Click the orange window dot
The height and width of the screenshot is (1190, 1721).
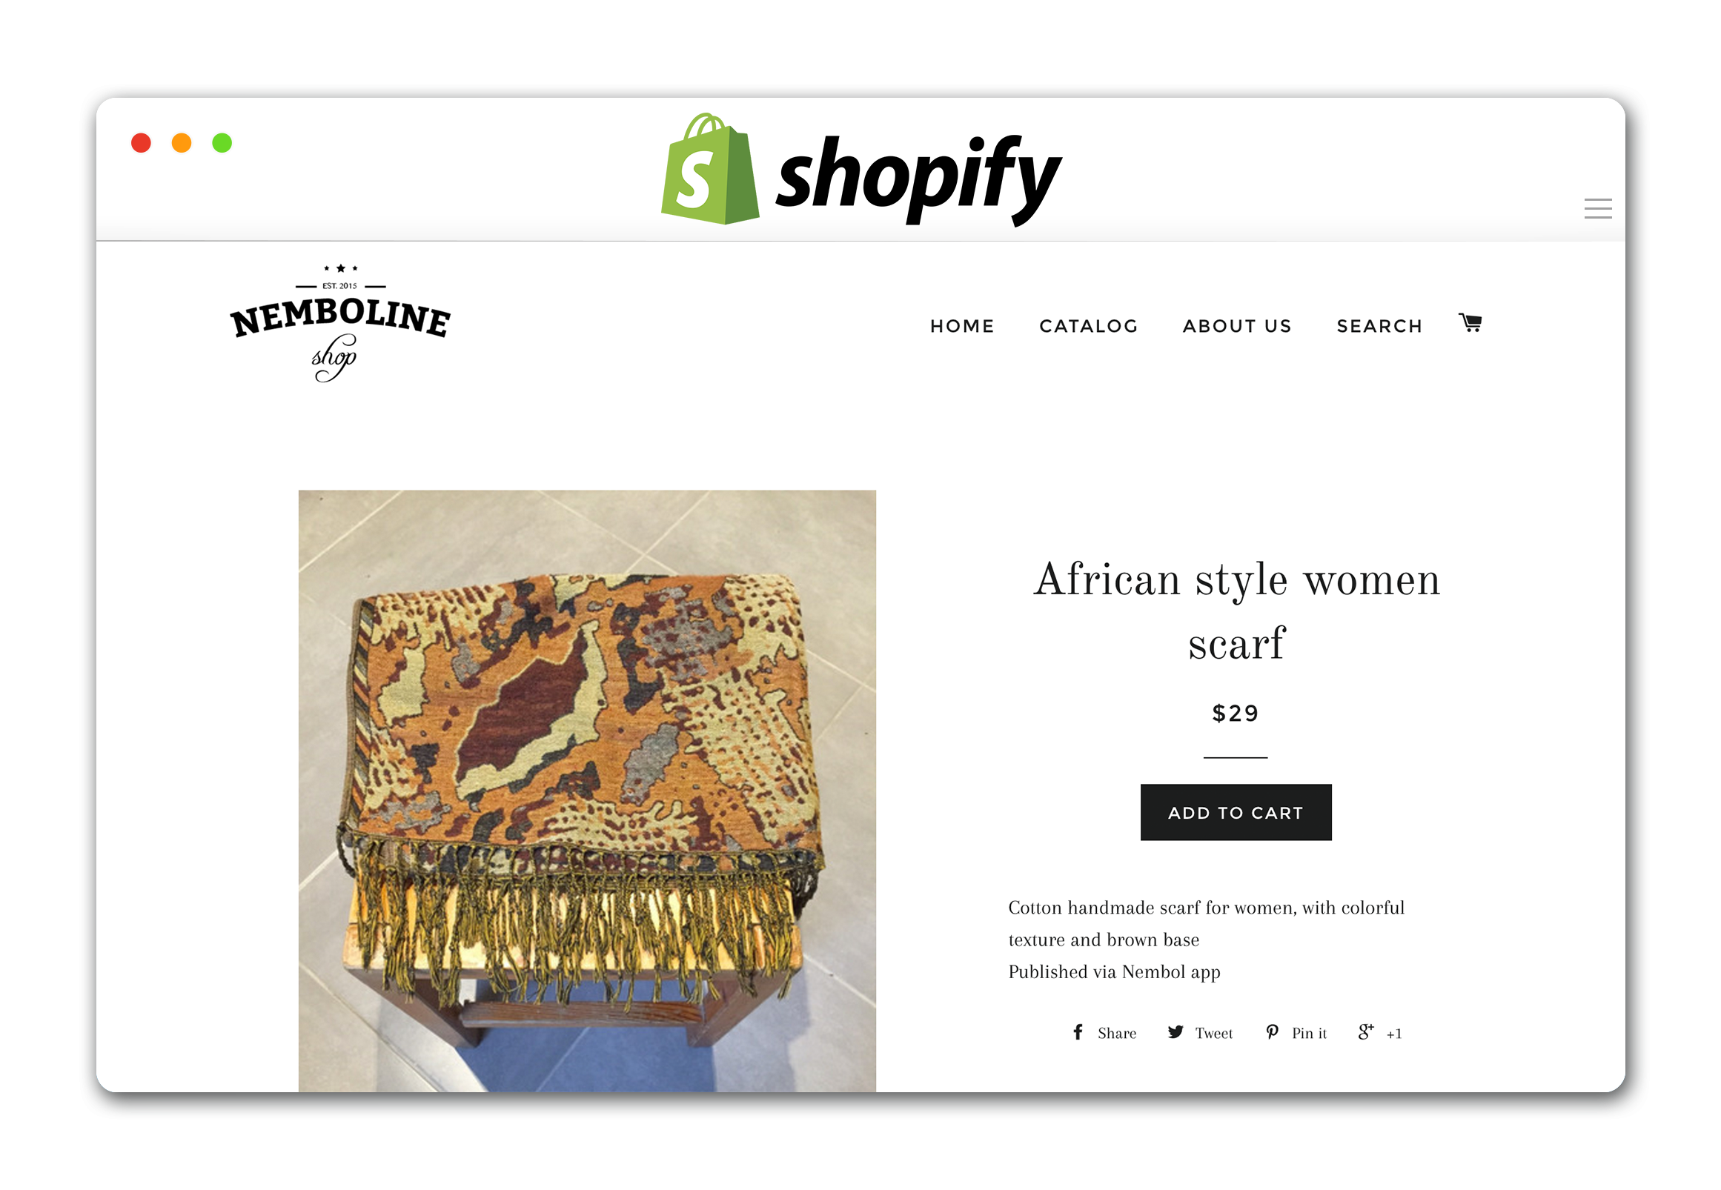[181, 142]
